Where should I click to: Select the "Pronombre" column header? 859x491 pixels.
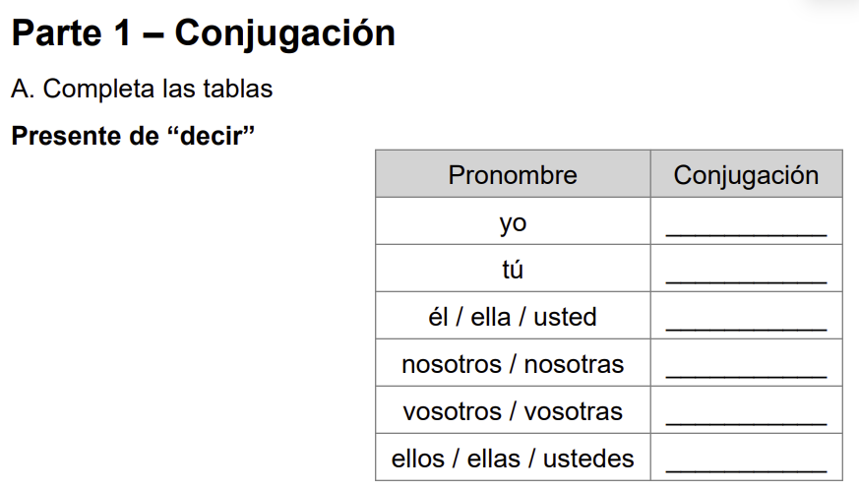click(x=513, y=175)
